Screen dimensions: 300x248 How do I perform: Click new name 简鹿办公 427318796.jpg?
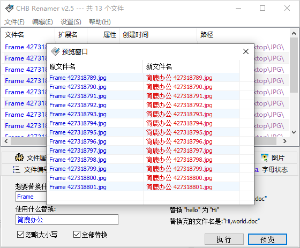coord(179,141)
